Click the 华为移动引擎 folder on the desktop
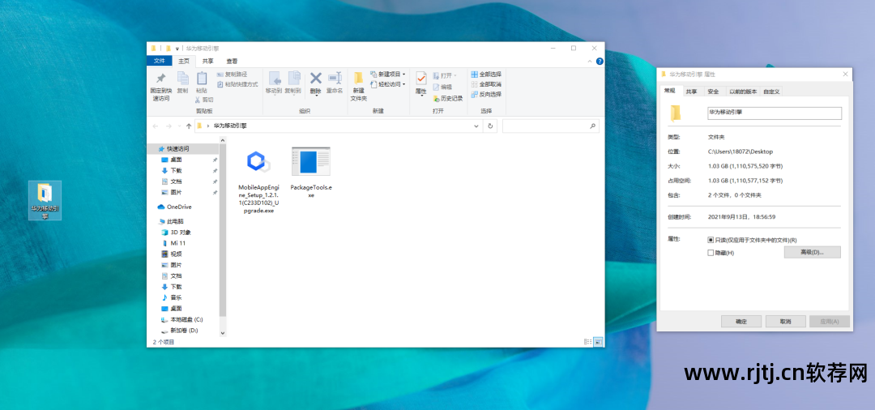Image resolution: width=875 pixels, height=410 pixels. click(45, 199)
